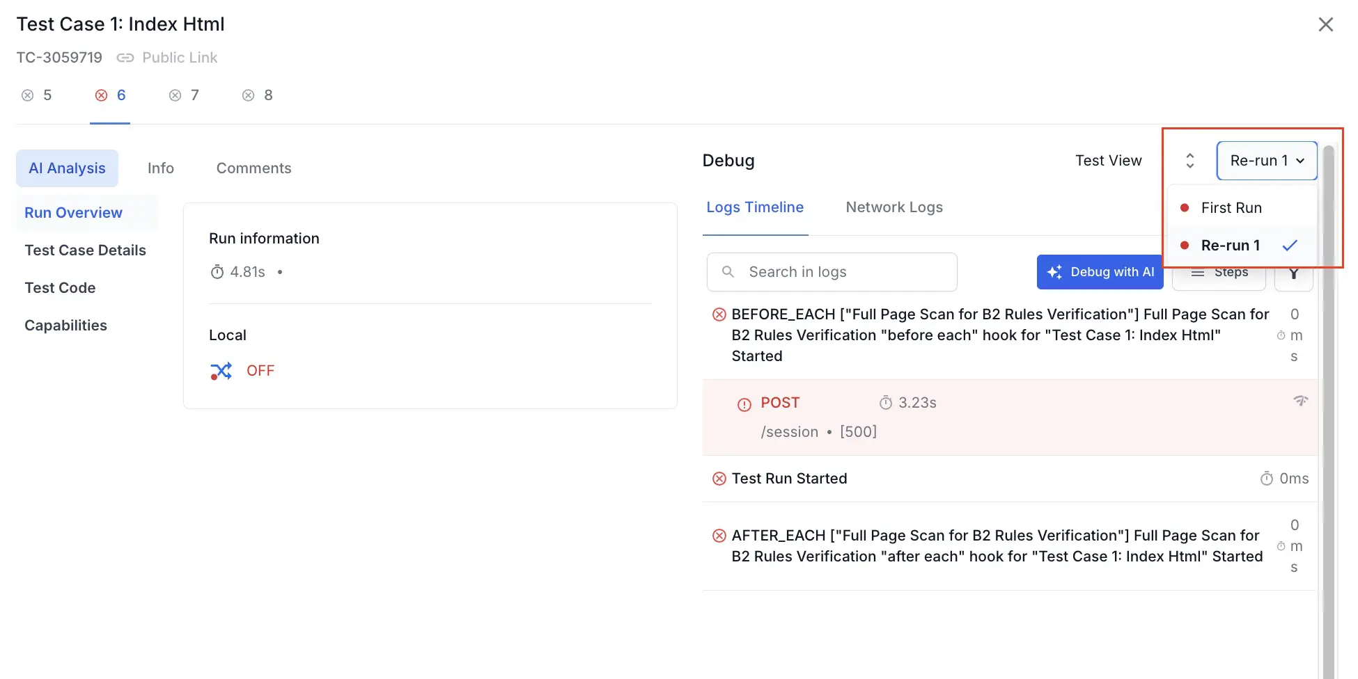Open Test Code in the sidebar
The width and height of the screenshot is (1358, 679).
(x=60, y=287)
